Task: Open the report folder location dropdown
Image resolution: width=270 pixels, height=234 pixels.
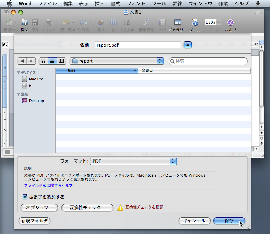Action: click(117, 61)
